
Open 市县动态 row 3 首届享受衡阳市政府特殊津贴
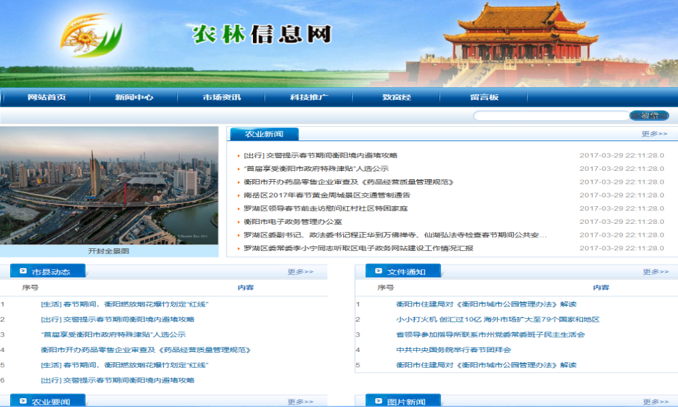(x=113, y=334)
